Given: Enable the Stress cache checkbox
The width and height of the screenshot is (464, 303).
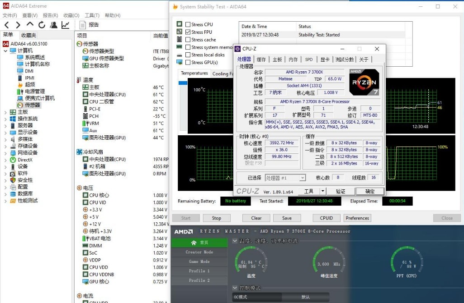Looking at the screenshot, I should (188, 40).
